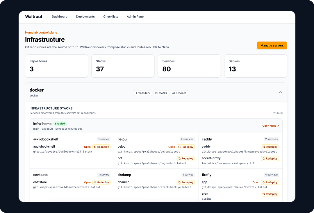Click the Services count card
The width and height of the screenshot is (314, 213).
[189, 66]
